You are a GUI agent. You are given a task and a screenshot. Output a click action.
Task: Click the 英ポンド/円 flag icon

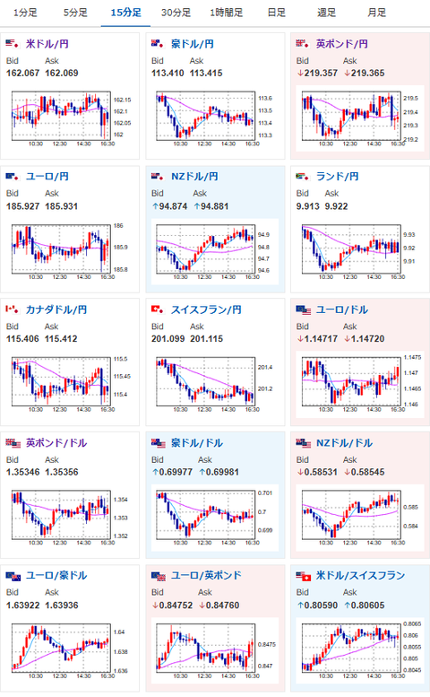point(303,44)
